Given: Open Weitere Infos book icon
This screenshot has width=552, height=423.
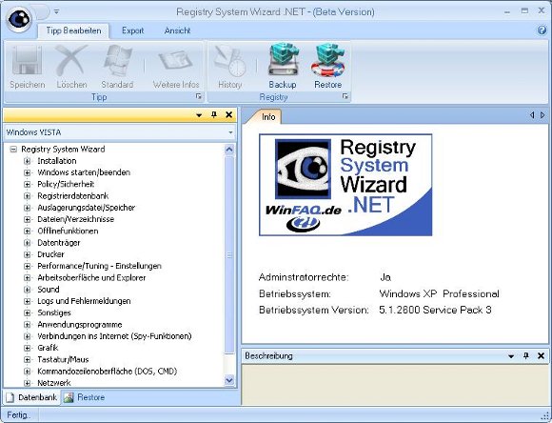Looking at the screenshot, I should 176,61.
